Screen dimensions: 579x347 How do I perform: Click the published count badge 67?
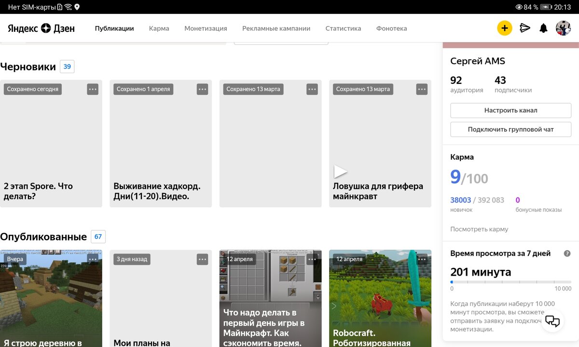(x=98, y=237)
